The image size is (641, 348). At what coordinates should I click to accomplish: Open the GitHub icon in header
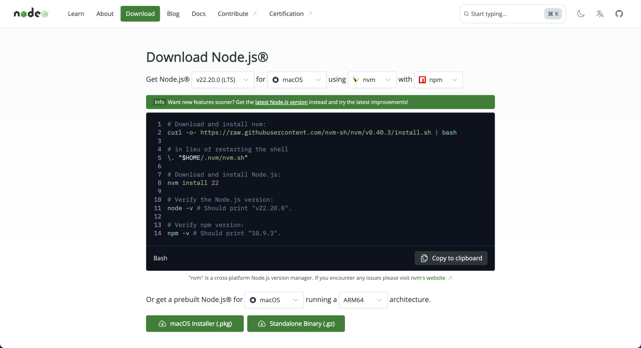(x=619, y=14)
